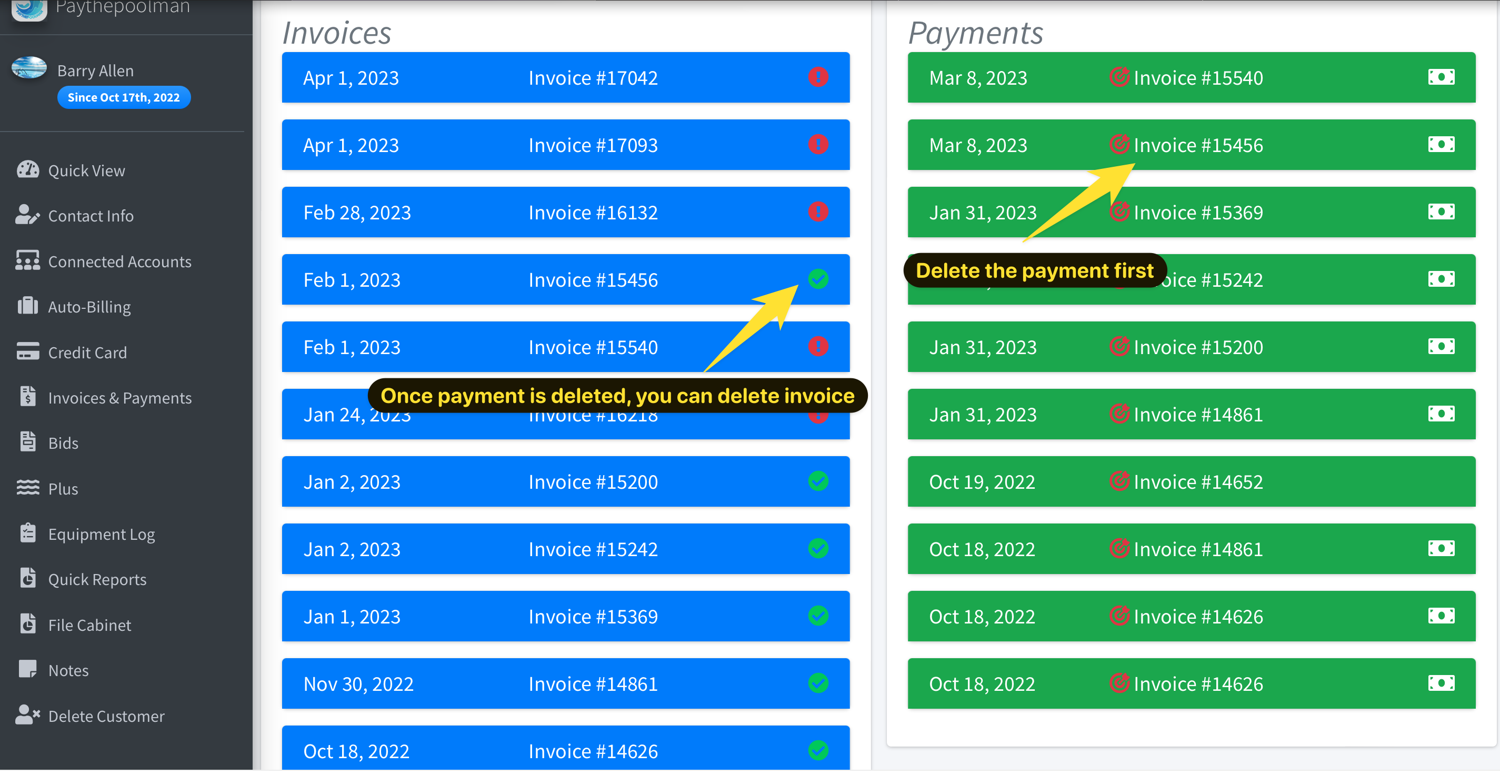This screenshot has width=1500, height=775.
Task: Click the red alert icon on Invoice #16132
Action: click(x=818, y=212)
